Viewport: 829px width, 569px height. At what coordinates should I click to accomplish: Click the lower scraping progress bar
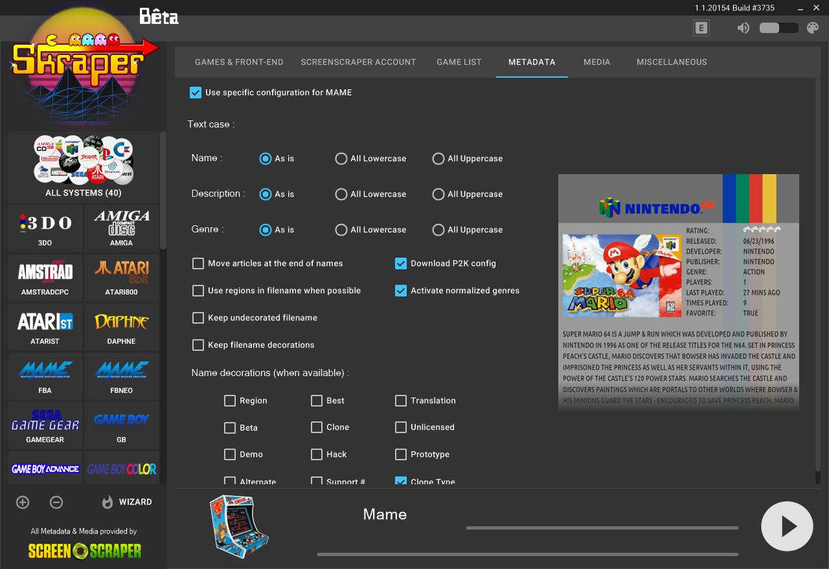point(528,554)
